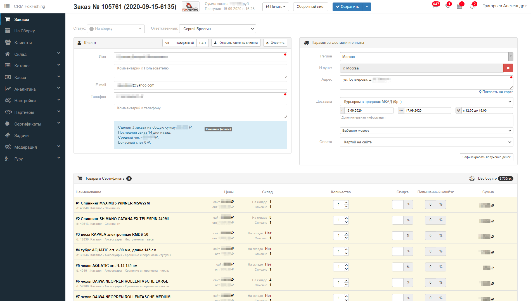531x301 pixels.
Task: Increase quantity for Спиннинг MAXIMUS WINNER MSW27M
Action: coord(346,203)
